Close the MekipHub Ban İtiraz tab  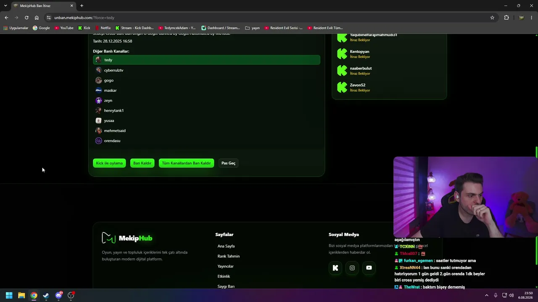click(71, 5)
